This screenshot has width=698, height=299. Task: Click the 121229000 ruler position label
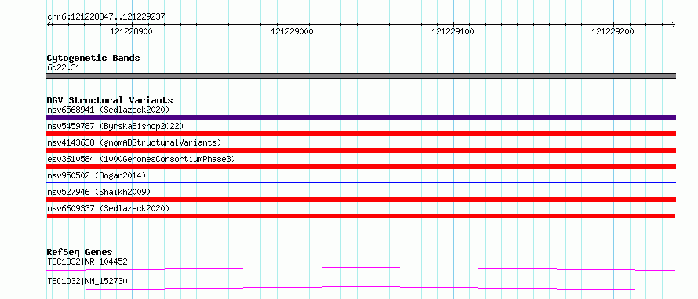point(292,31)
